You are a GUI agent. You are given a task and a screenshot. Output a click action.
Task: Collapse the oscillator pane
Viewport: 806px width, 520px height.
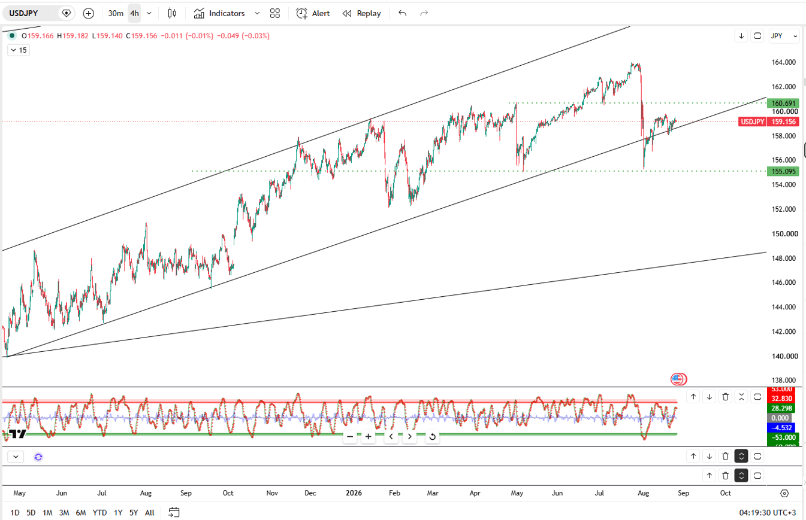pyautogui.click(x=742, y=397)
